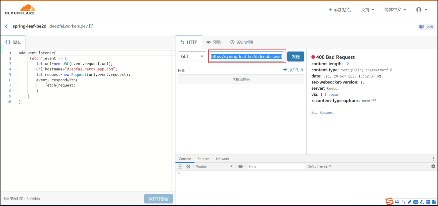
Task: Click the spring-leaf-be2d worker name
Action: click(x=30, y=26)
